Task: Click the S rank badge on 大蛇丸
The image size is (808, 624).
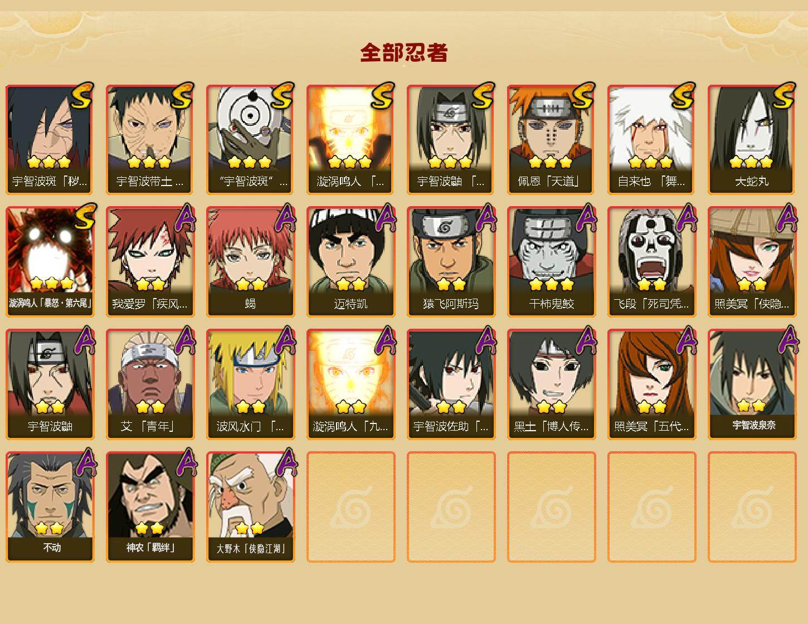Action: (x=785, y=96)
